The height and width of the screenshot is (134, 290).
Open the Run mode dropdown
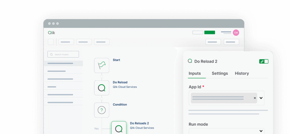click(x=227, y=131)
